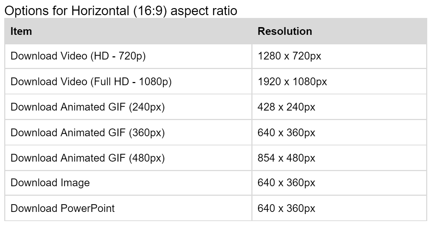Click resolution cell in Download PowerPoint row
The image size is (435, 226).
point(286,208)
